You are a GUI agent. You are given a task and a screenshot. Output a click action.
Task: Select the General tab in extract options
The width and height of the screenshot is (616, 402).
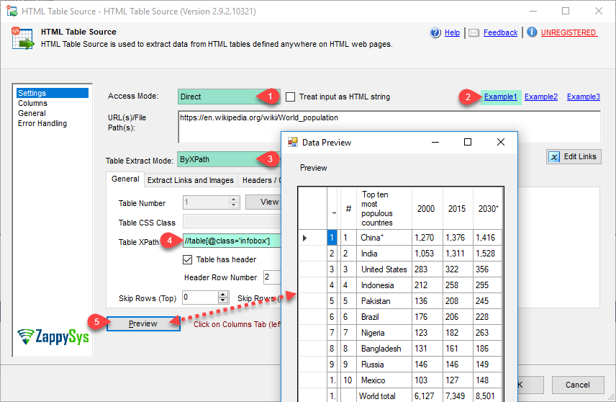tap(125, 179)
